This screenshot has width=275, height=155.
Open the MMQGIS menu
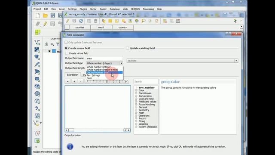point(135,9)
